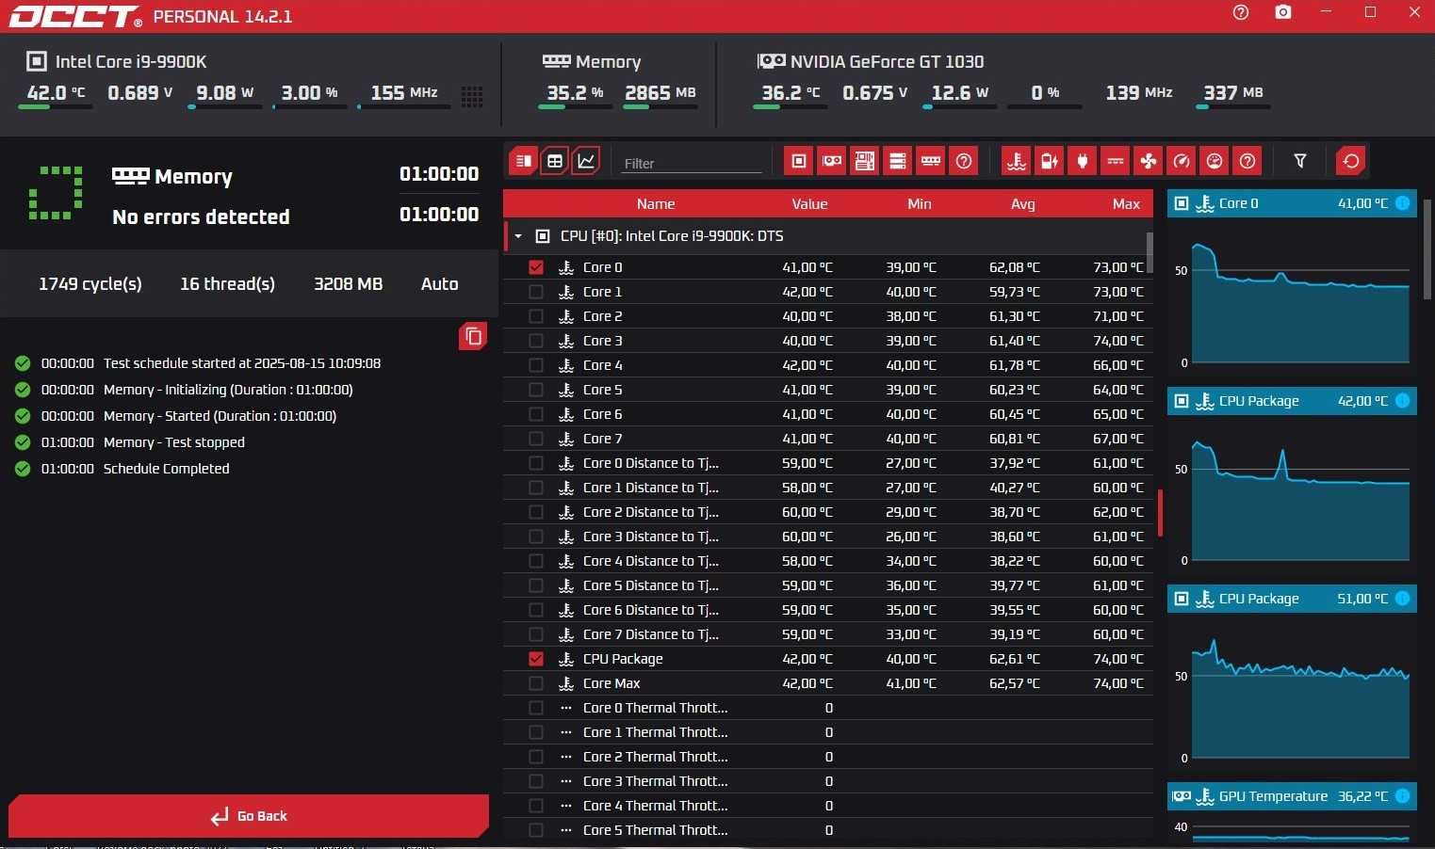The width and height of the screenshot is (1435, 849).
Task: Click the Go Back button
Action: point(249,816)
